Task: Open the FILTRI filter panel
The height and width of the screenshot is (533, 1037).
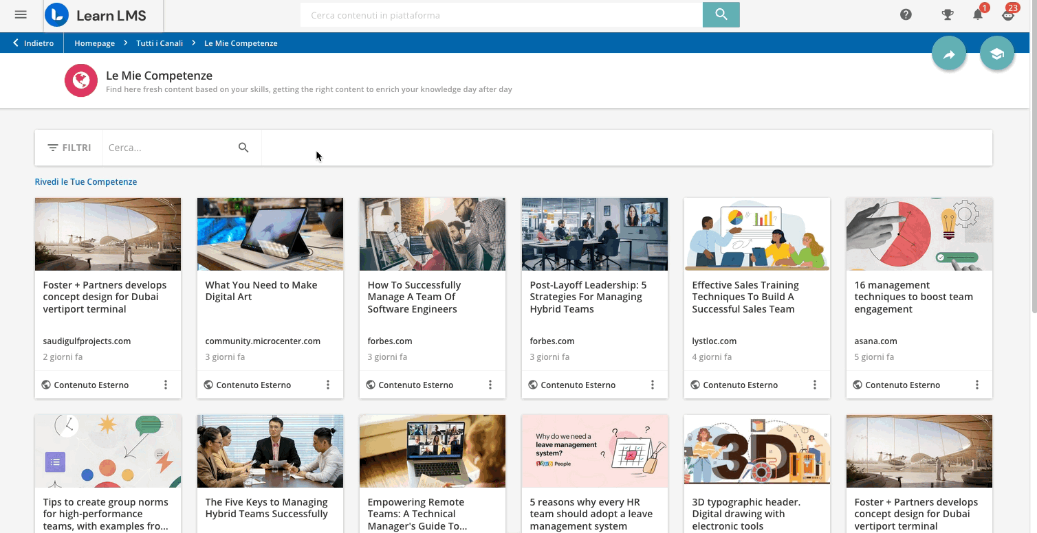Action: pos(69,148)
